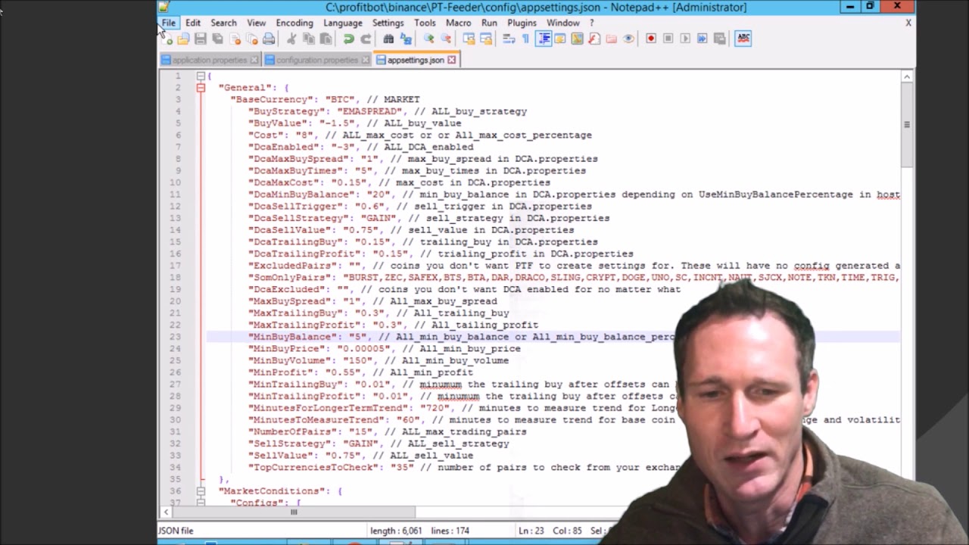The width and height of the screenshot is (969, 545).
Task: Copy selection with the toolbar Copy icon
Action: pos(308,39)
